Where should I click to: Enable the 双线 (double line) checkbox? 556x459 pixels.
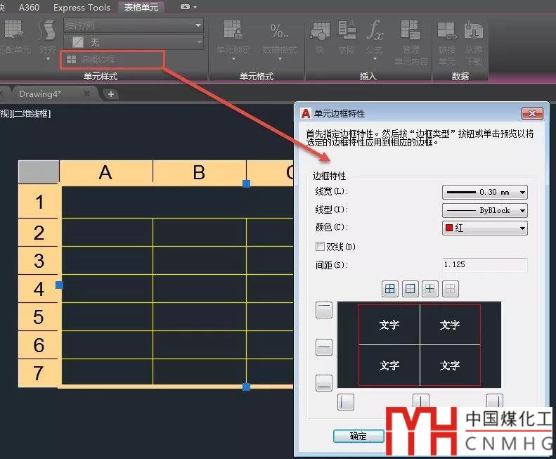(321, 247)
